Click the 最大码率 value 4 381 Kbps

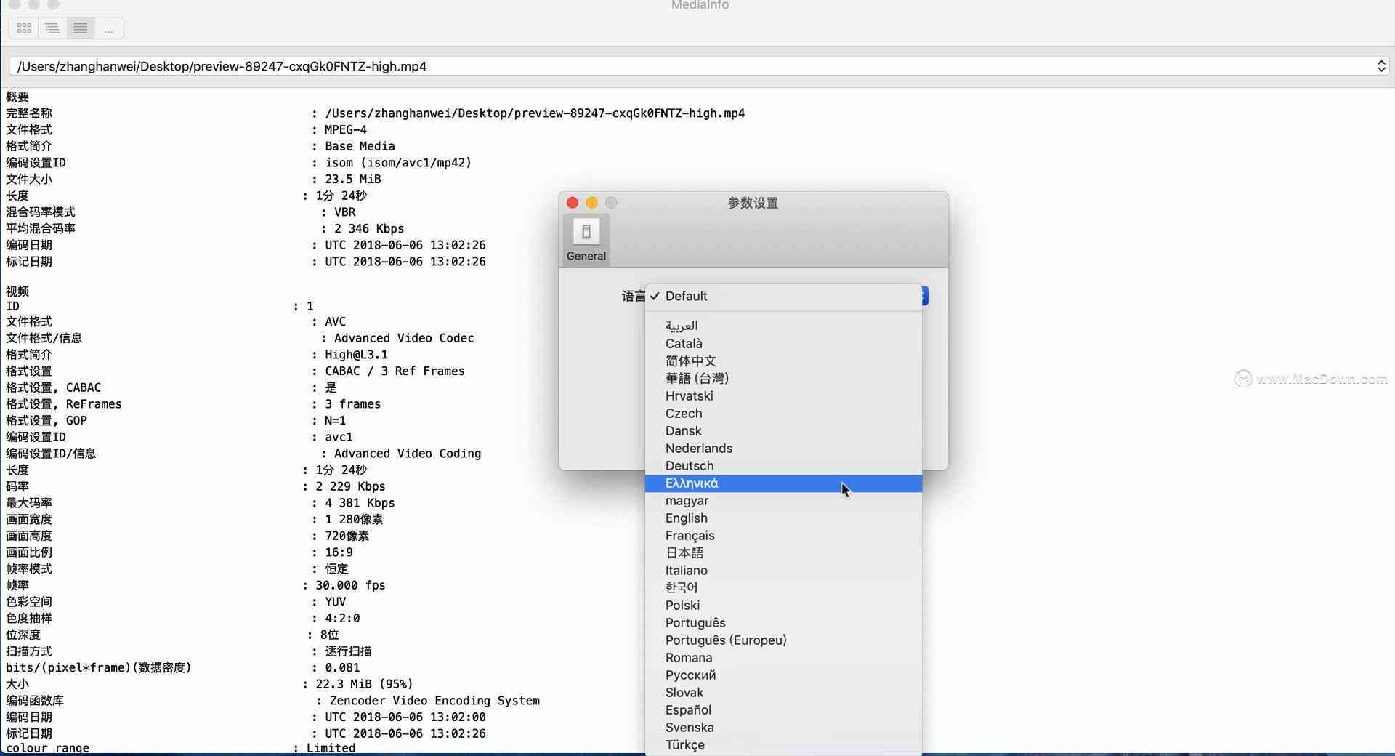click(x=360, y=503)
